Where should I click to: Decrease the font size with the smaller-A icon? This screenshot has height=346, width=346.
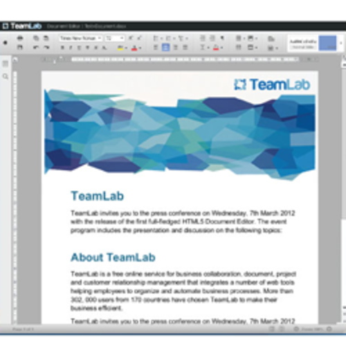click(x=139, y=38)
